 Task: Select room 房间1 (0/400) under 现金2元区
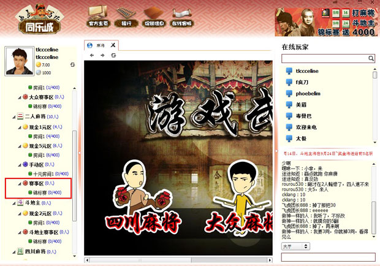pos(44,222)
